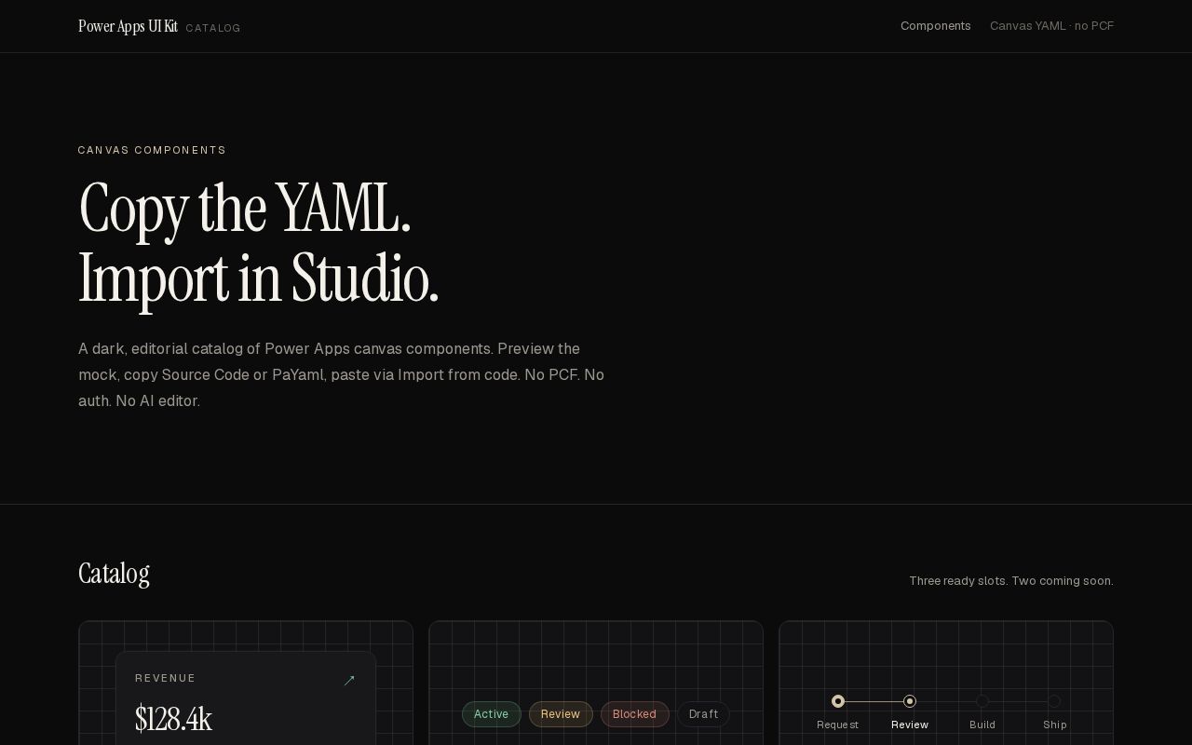The width and height of the screenshot is (1192, 745).
Task: Click 'Three ready slots. Two coming soon.' text
Action: coord(1010,581)
